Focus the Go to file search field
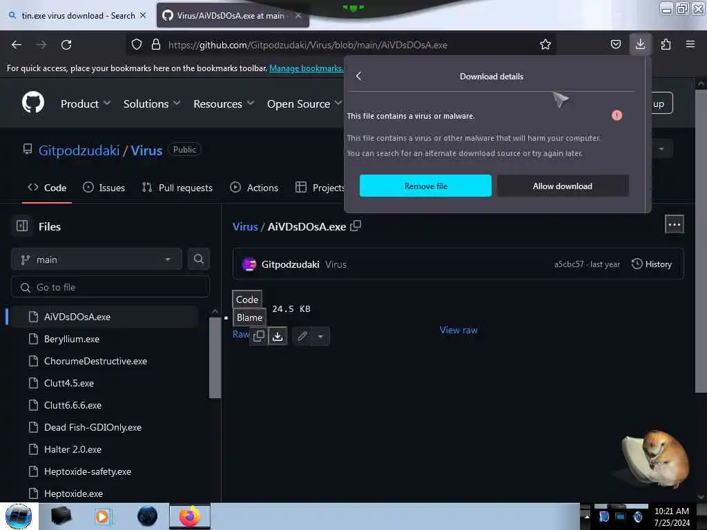 pyautogui.click(x=110, y=287)
